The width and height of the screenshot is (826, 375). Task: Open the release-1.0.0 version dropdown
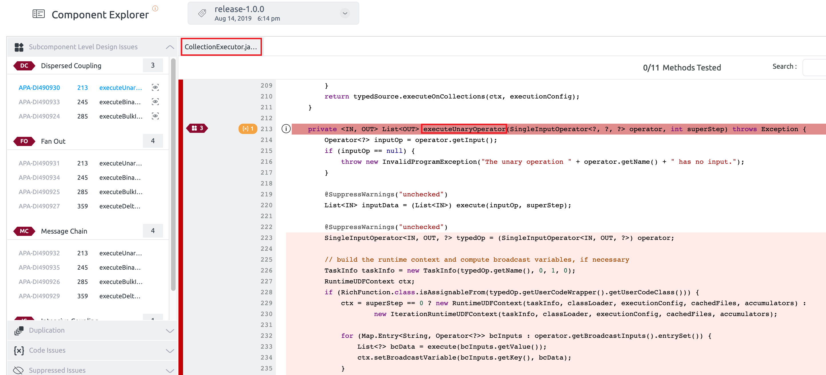tap(345, 13)
